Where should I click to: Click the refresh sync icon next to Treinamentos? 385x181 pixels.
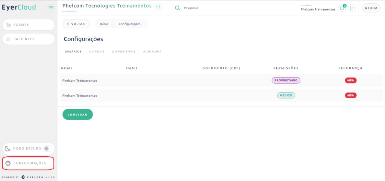158,7
